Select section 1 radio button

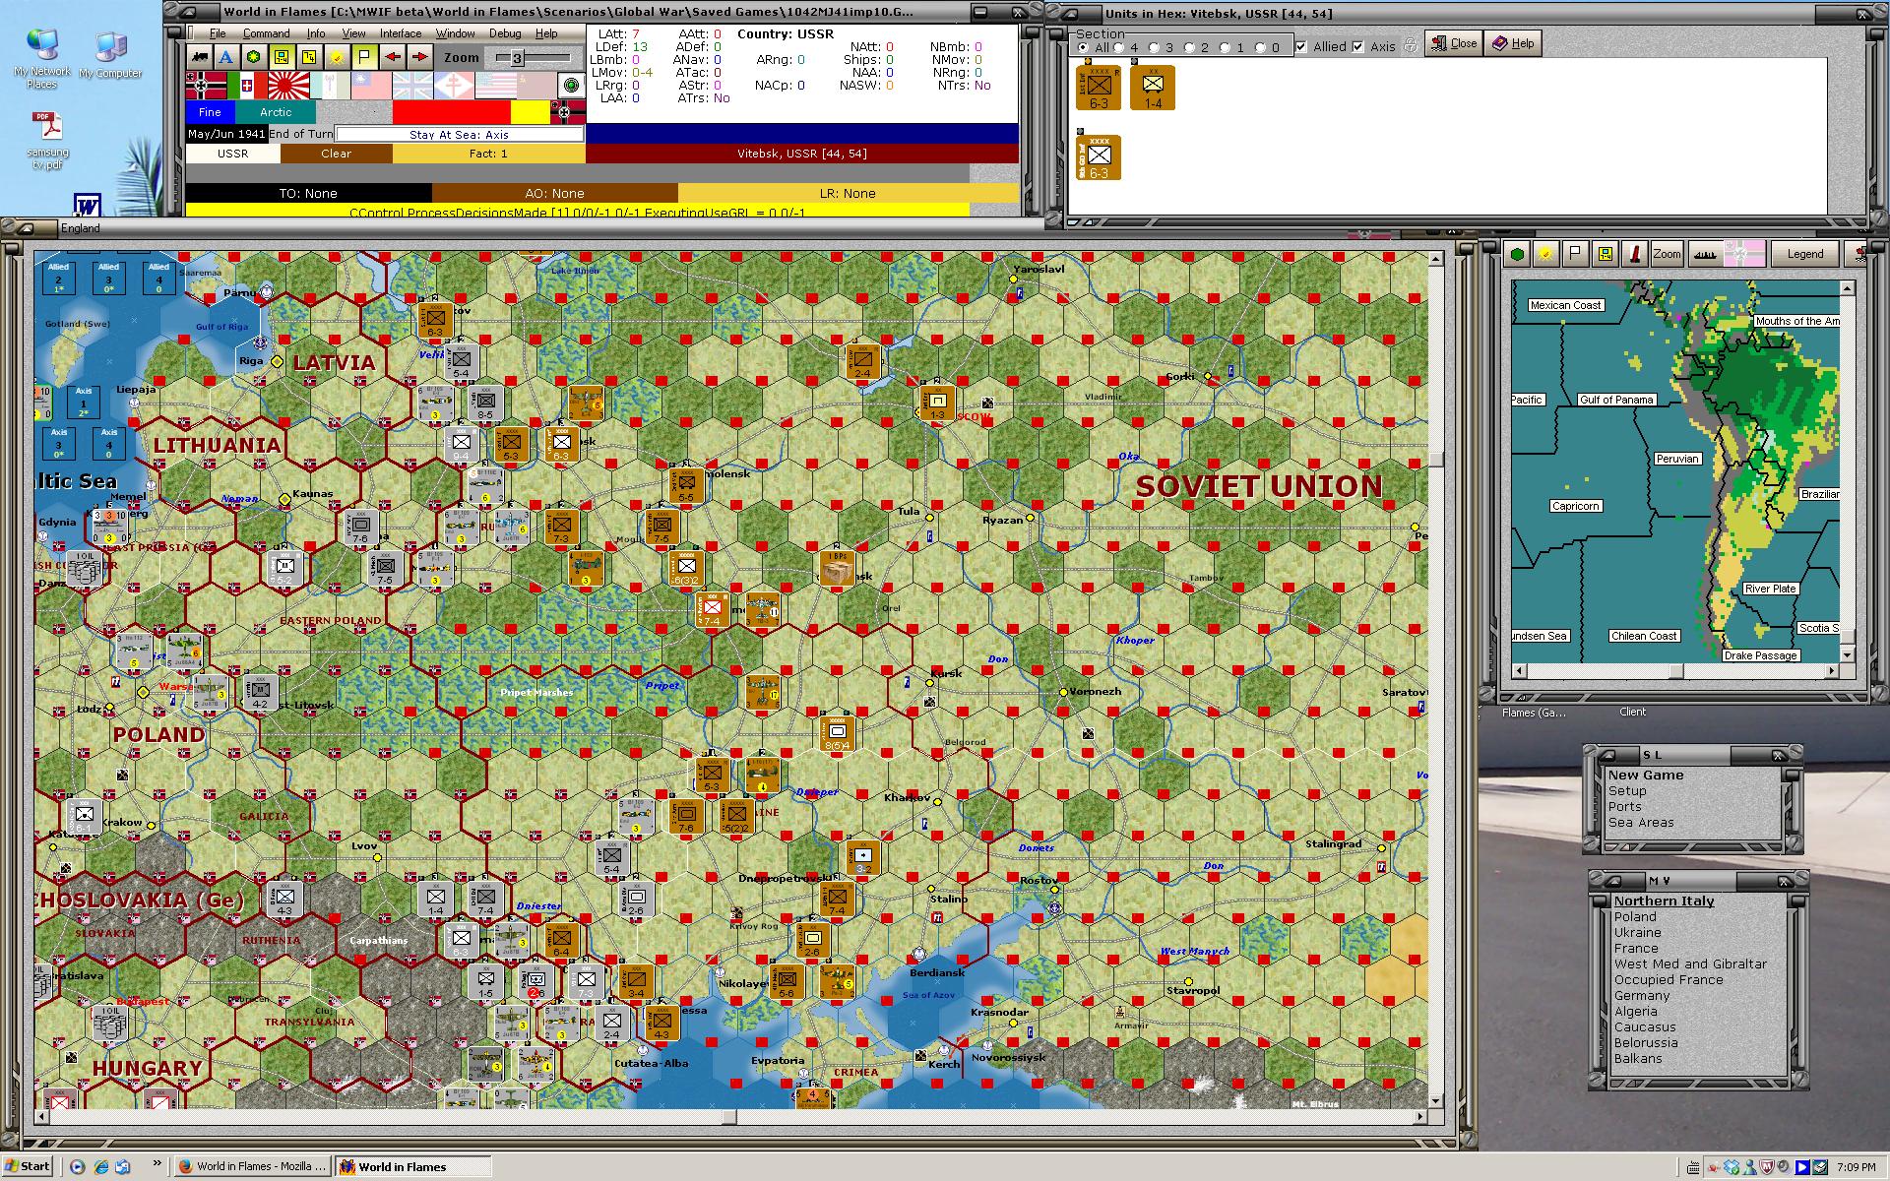click(x=1226, y=47)
